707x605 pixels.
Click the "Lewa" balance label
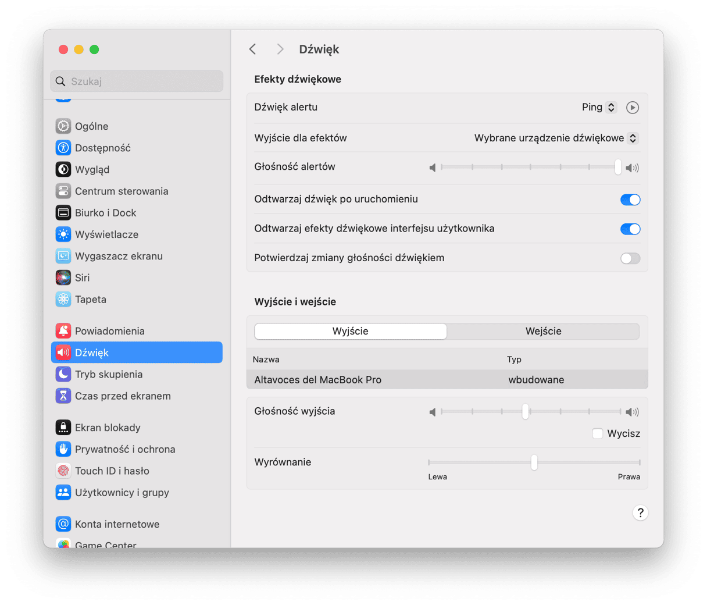[x=438, y=477]
